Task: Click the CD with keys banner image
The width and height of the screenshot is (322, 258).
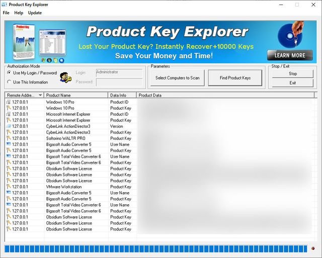Action: pyautogui.click(x=291, y=34)
